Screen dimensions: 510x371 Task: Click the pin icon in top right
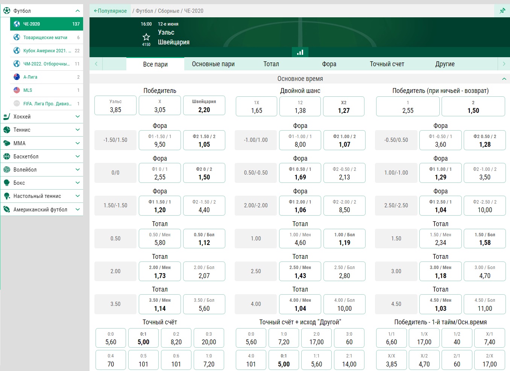coord(502,11)
